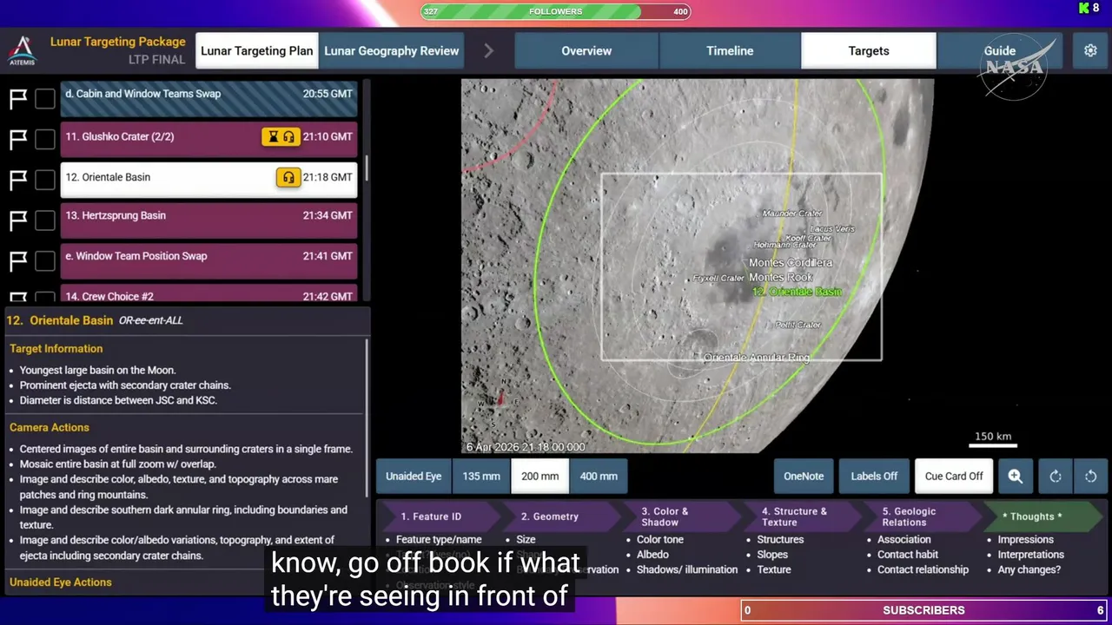Open the Overview tab
This screenshot has width=1112, height=625.
click(586, 51)
